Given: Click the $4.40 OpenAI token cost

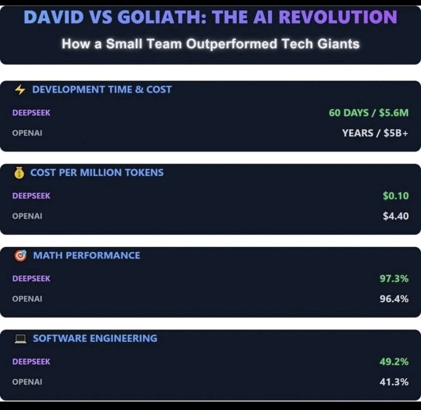Looking at the screenshot, I should pyautogui.click(x=396, y=216).
